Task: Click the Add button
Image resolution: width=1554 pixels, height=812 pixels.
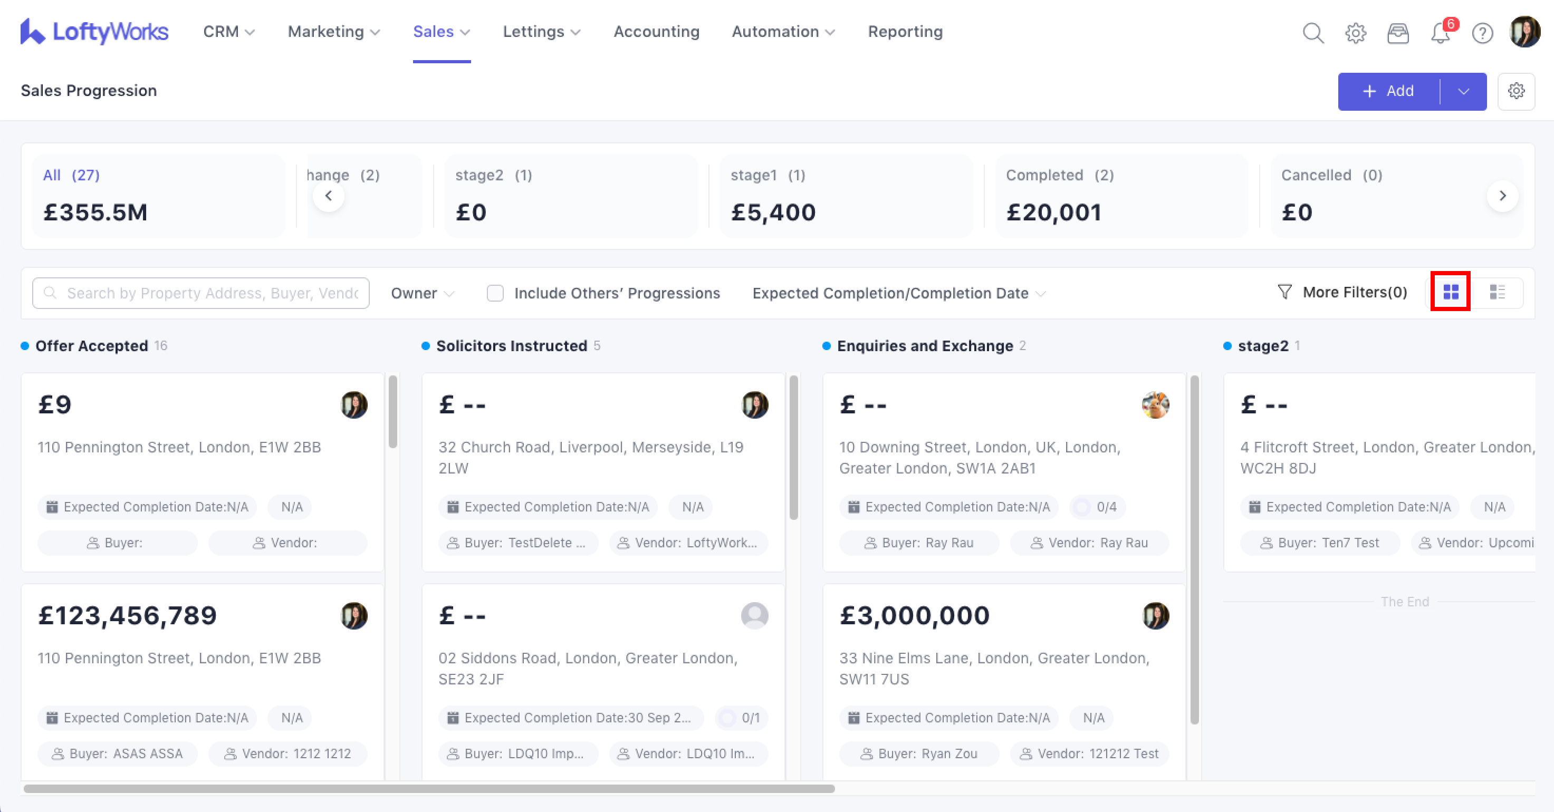Action: click(1388, 91)
